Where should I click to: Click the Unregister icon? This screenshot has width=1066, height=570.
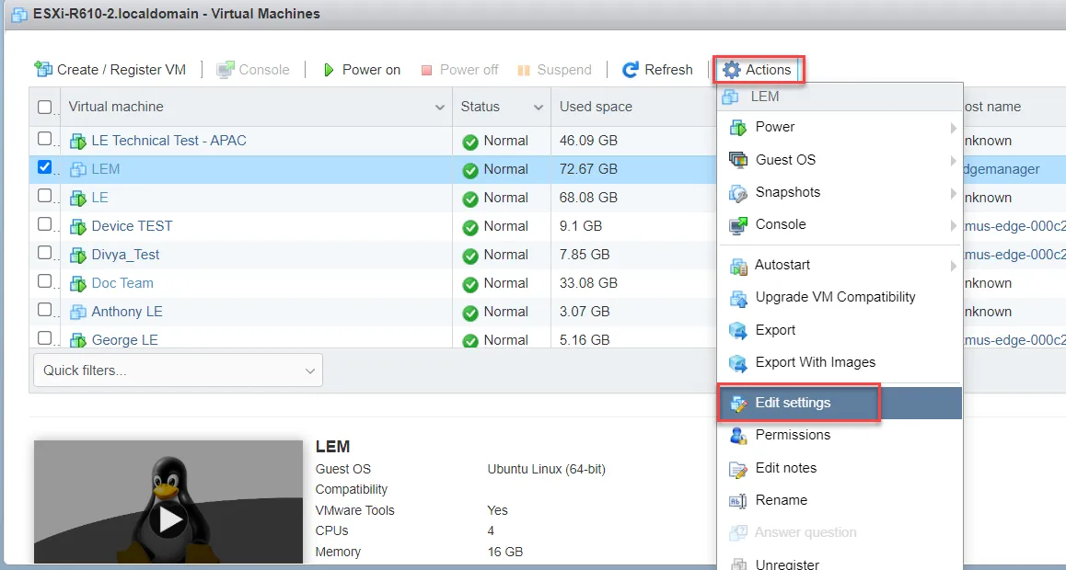tap(737, 564)
